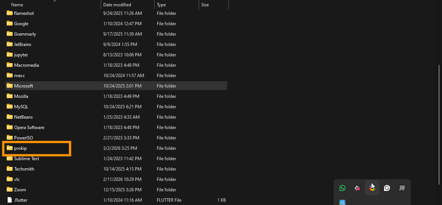Select the NetBeans folder icon
The height and width of the screenshot is (205, 442).
10,117
